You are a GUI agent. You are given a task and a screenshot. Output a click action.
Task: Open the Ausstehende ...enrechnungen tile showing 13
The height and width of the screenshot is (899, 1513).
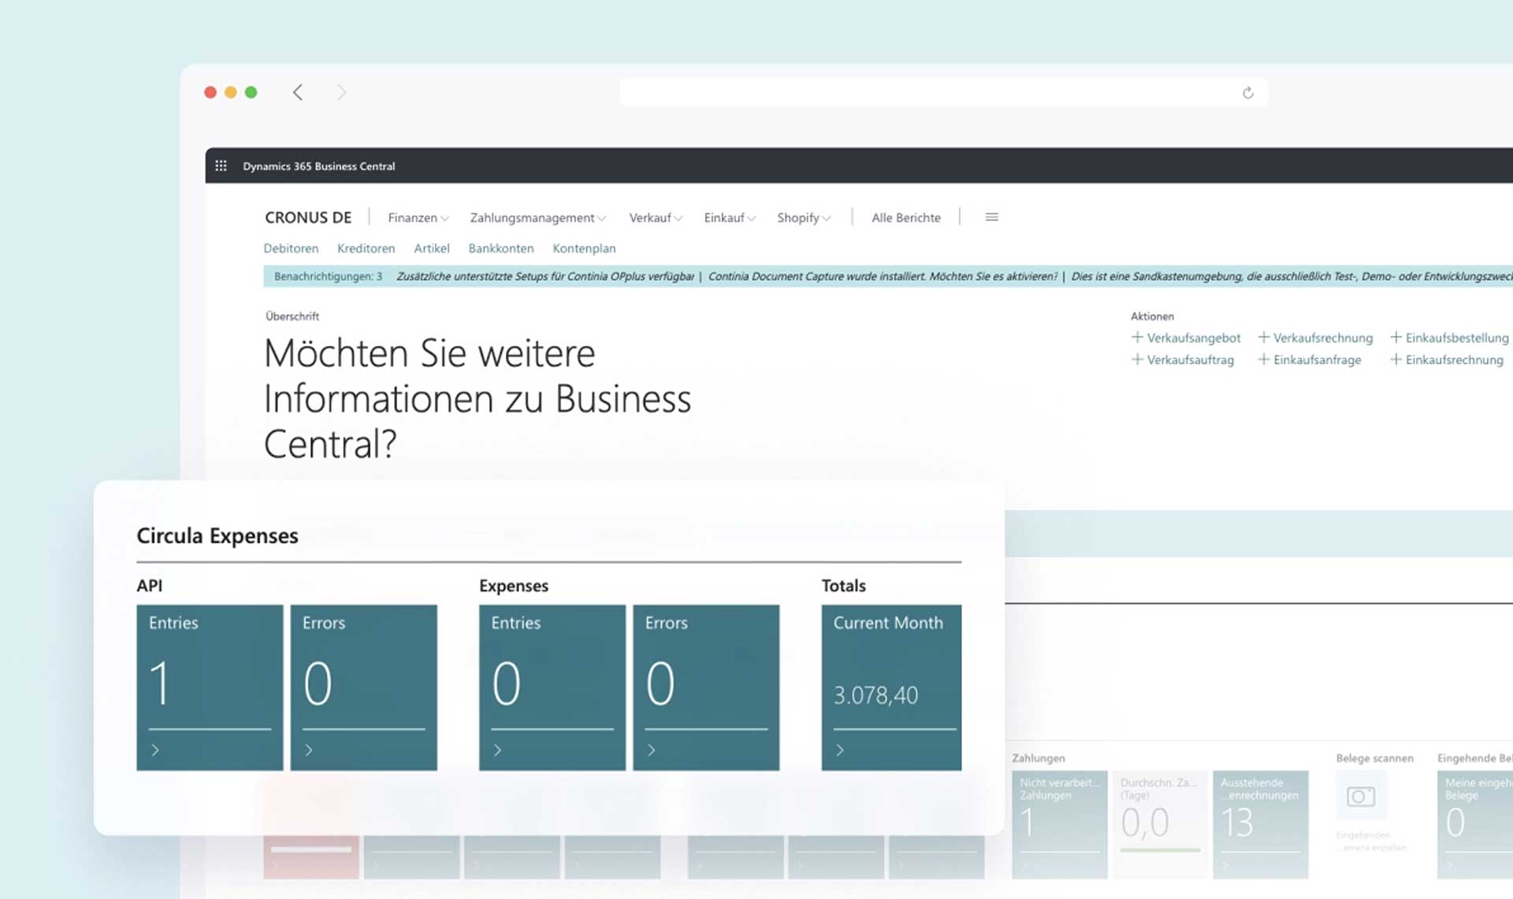click(x=1261, y=824)
